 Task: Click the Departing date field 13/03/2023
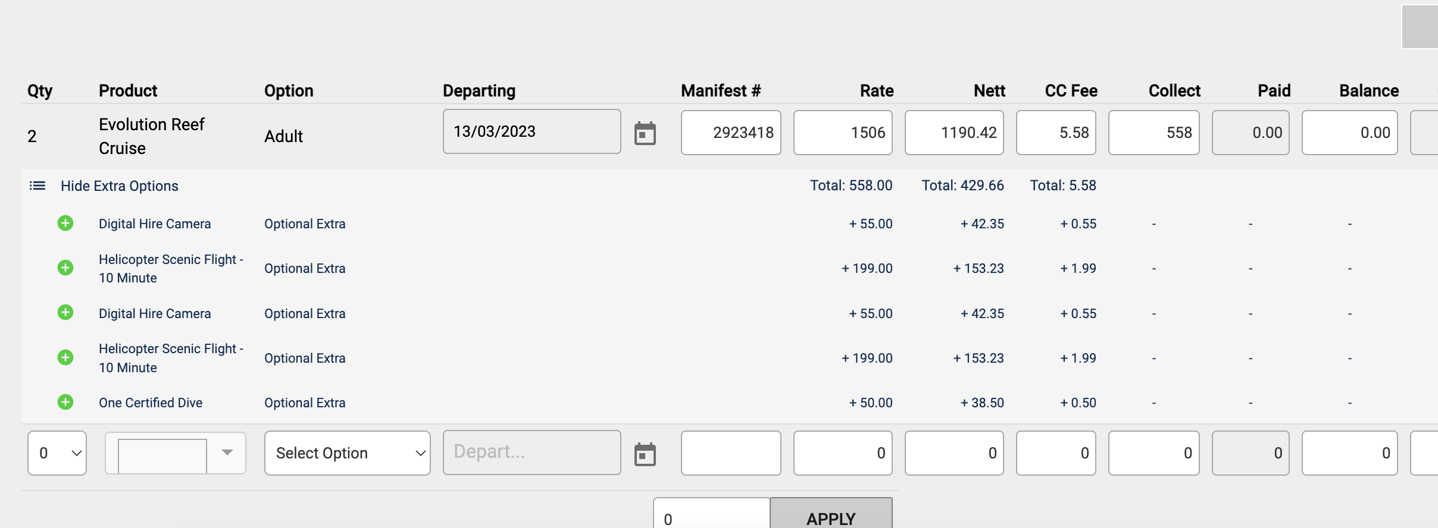[x=532, y=131]
